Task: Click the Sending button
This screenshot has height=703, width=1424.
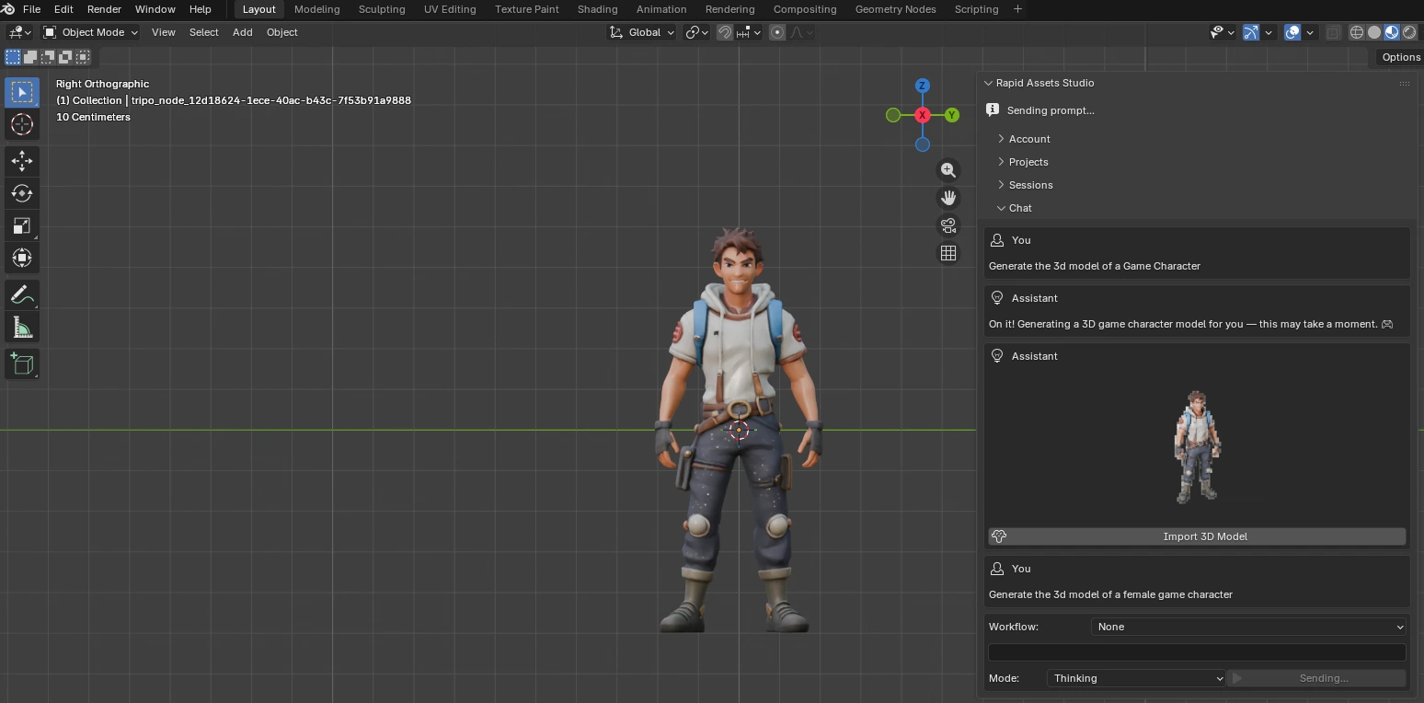Action: coord(1316,678)
